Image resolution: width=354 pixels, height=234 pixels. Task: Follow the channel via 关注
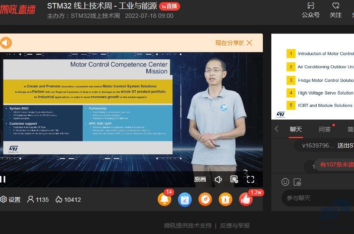[x=335, y=10]
